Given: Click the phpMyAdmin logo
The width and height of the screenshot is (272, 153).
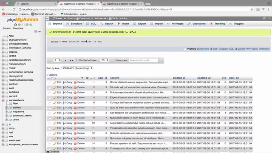Looking at the screenshot, I should pyautogui.click(x=23, y=20).
